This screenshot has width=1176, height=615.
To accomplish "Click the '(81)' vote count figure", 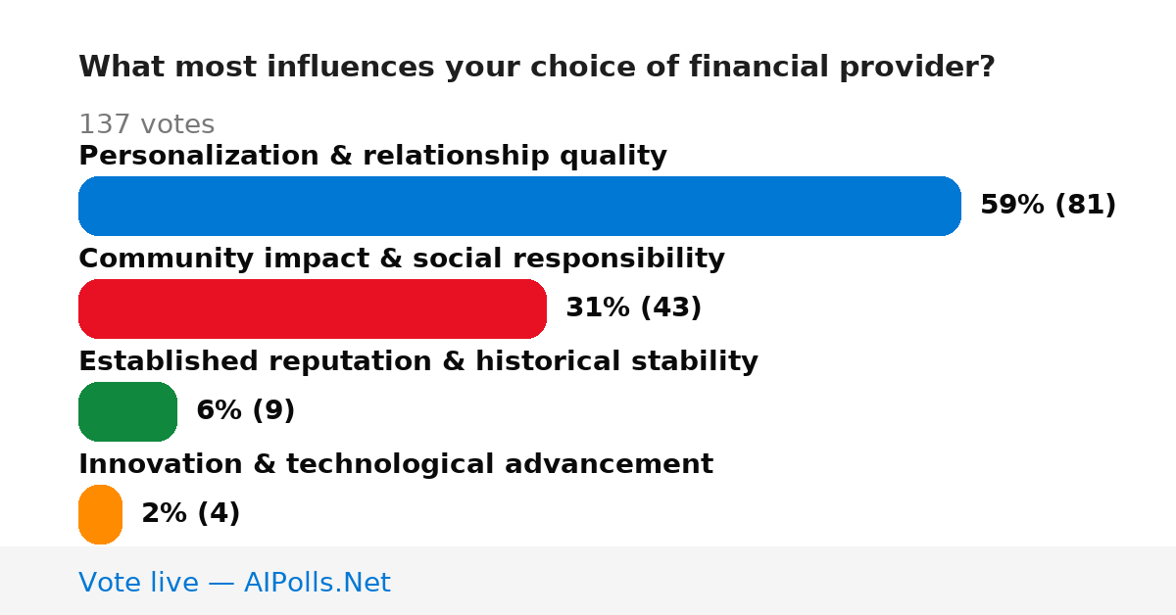I will point(1085,205).
